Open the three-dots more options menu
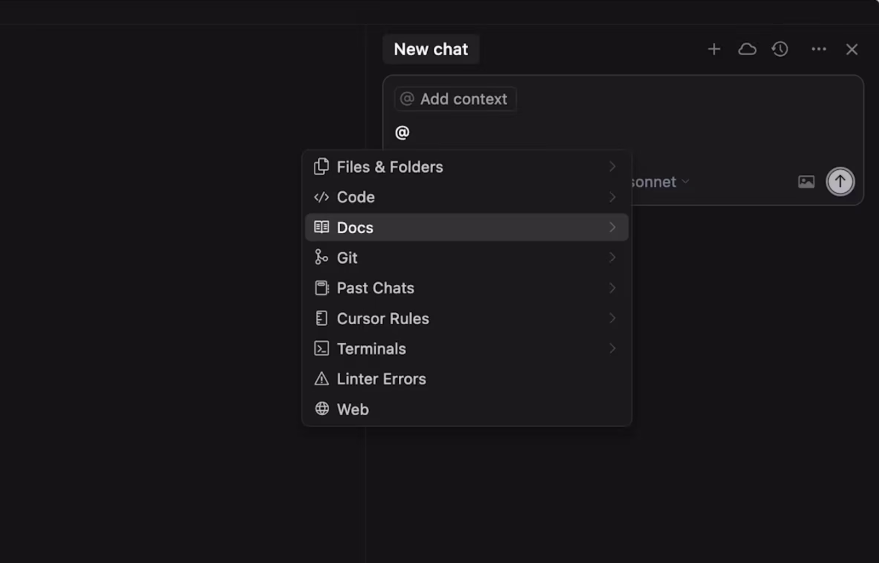Viewport: 879px width, 563px height. click(818, 49)
